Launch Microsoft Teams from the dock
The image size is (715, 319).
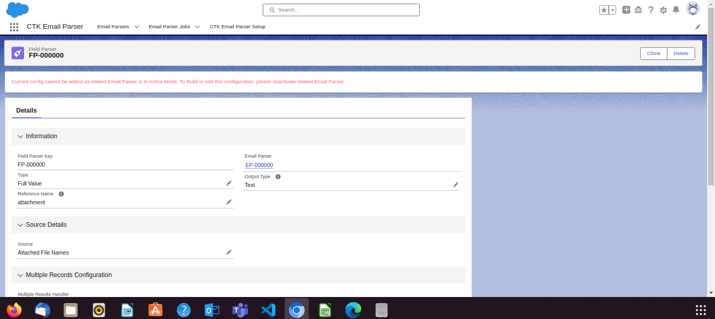click(x=240, y=310)
